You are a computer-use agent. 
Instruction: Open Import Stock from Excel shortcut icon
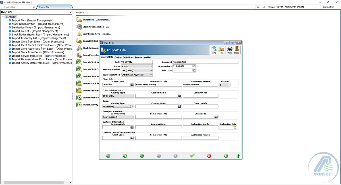point(79,84)
